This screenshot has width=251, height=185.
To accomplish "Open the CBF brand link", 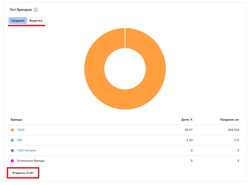I will coord(20,140).
